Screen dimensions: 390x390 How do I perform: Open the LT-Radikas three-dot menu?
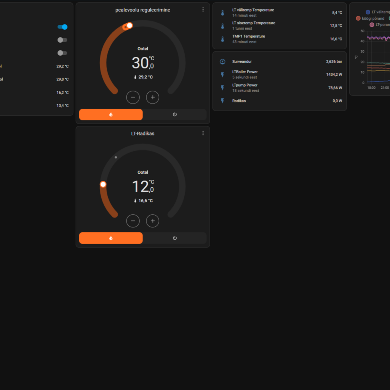click(203, 133)
